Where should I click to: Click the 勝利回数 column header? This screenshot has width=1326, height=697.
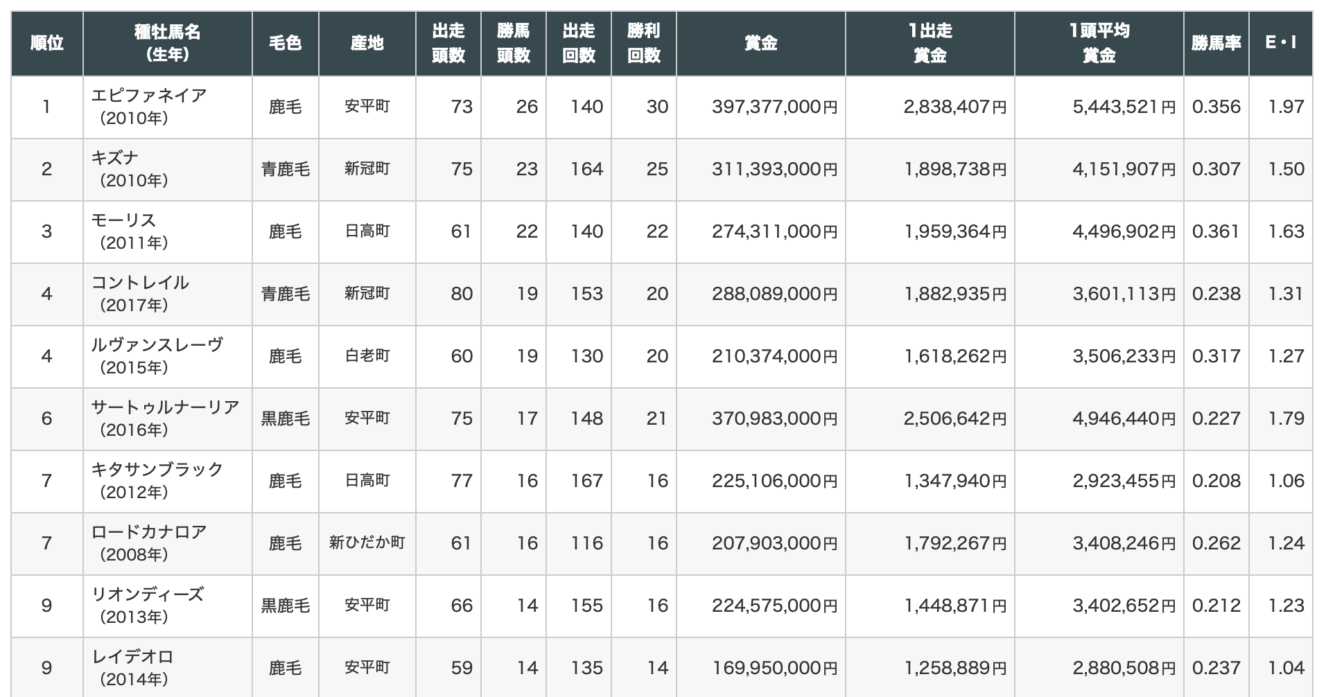click(643, 43)
